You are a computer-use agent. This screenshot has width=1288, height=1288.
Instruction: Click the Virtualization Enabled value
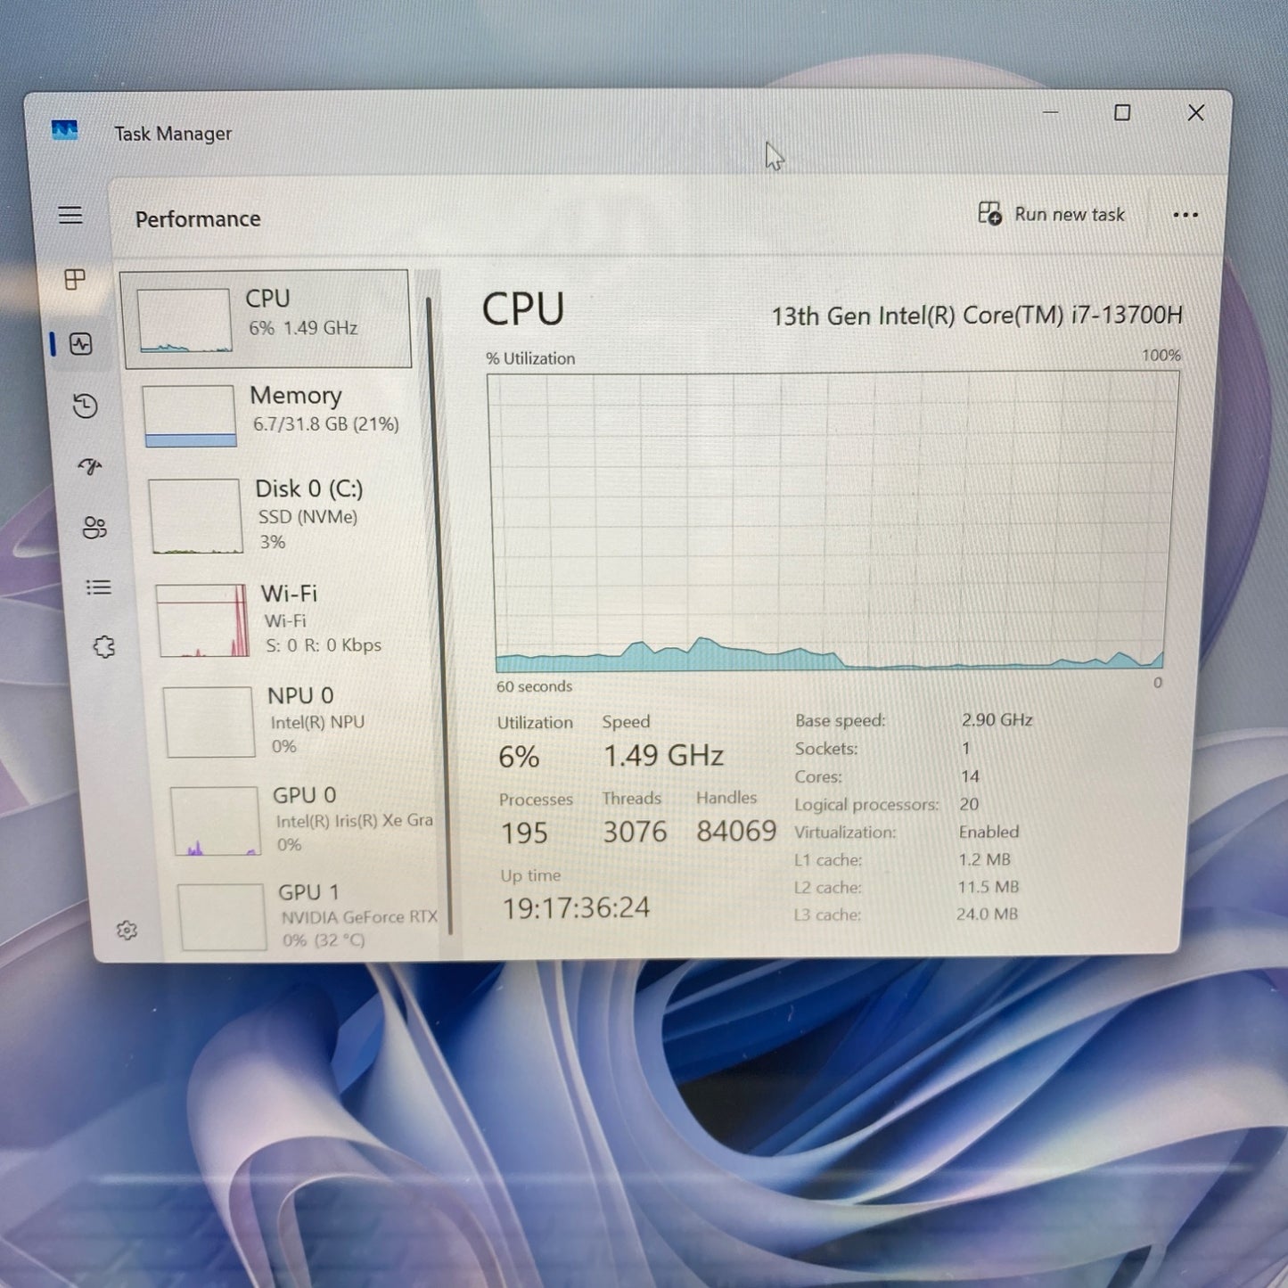coord(989,832)
